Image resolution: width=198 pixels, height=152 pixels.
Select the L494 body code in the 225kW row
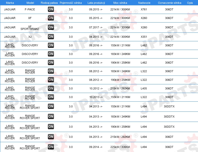tap(144, 147)
